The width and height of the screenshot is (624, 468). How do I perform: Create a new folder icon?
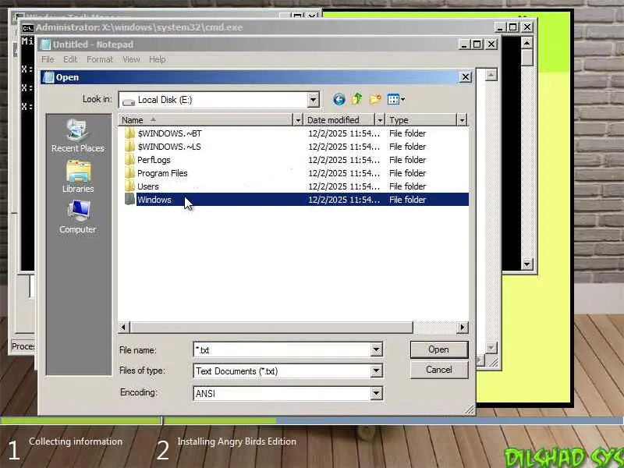[375, 99]
